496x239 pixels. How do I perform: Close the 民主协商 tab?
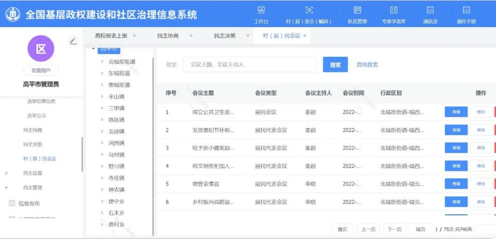click(191, 36)
